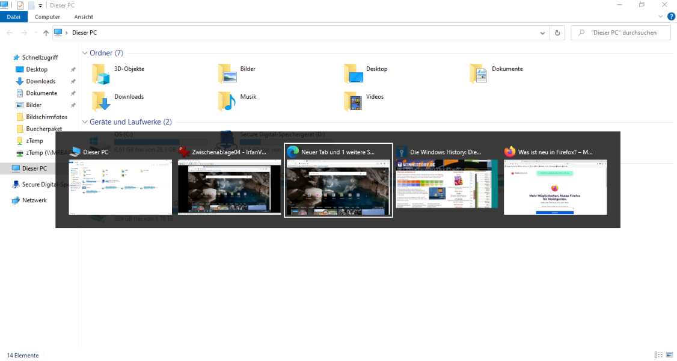Select the Desktop folder in Ordner section
The height and width of the screenshot is (361, 677).
point(366,73)
